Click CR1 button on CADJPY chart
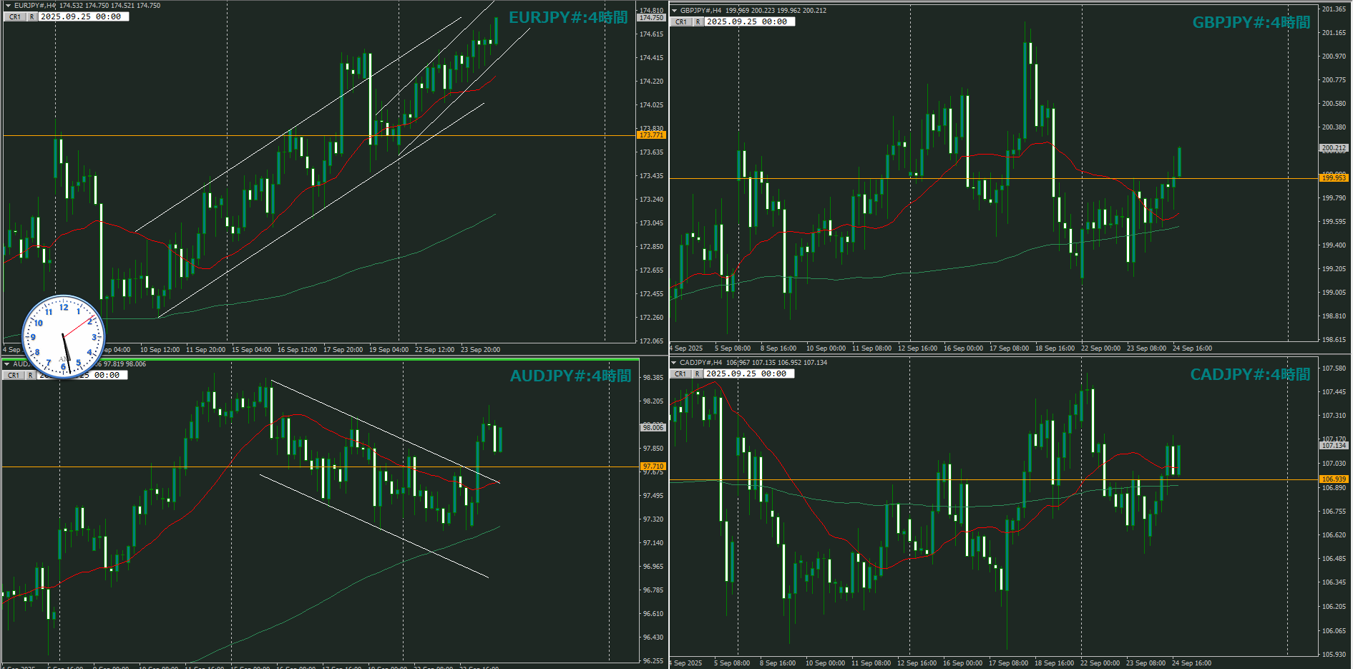This screenshot has height=669, width=1353. 680,374
